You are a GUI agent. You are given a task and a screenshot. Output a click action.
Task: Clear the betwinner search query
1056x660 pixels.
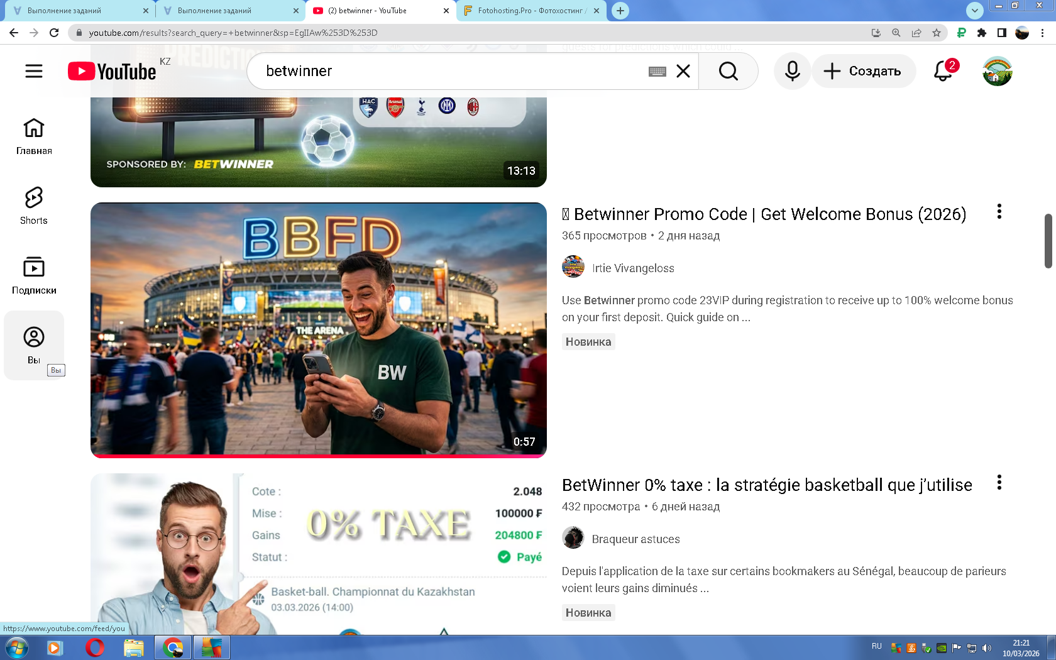click(683, 72)
